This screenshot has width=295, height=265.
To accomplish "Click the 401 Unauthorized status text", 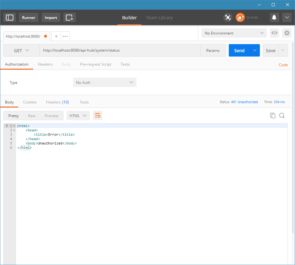I will (244, 102).
